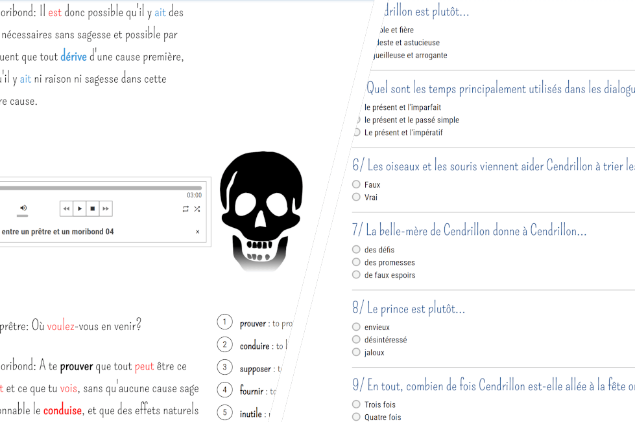Click question 7 heading about belle-mère
This screenshot has height=422, width=635.
[469, 230]
